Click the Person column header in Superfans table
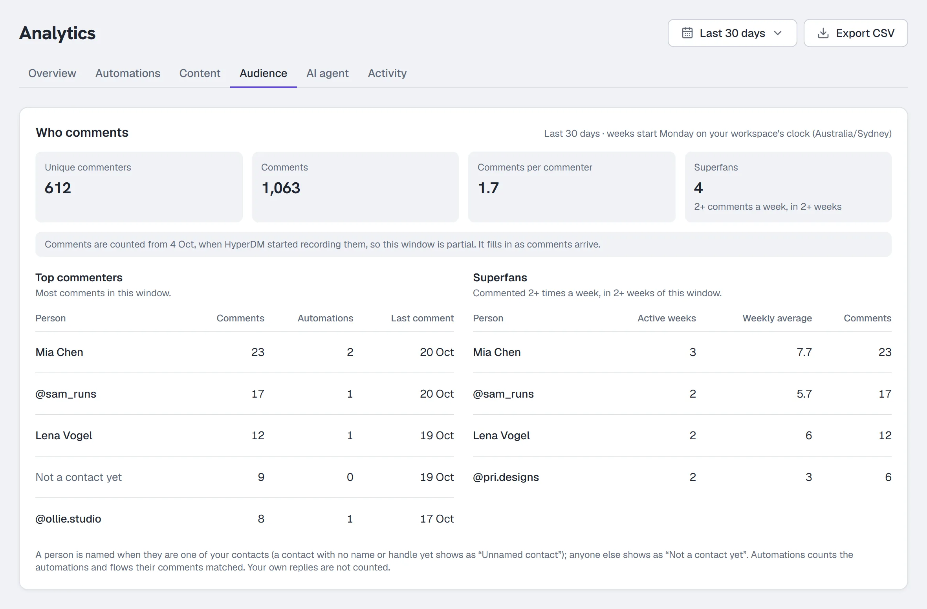 488,318
